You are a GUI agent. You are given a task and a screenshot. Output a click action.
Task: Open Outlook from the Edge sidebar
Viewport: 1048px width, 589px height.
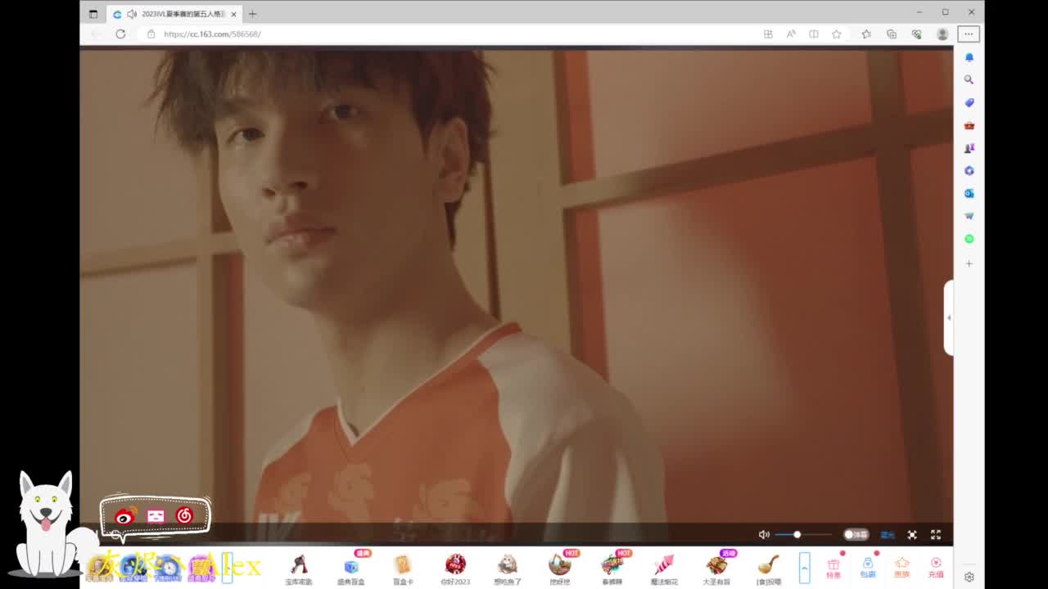pos(969,193)
